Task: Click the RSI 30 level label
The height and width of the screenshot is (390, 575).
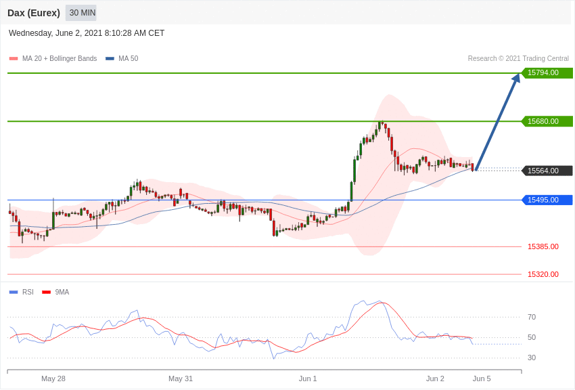Action: tap(532, 357)
